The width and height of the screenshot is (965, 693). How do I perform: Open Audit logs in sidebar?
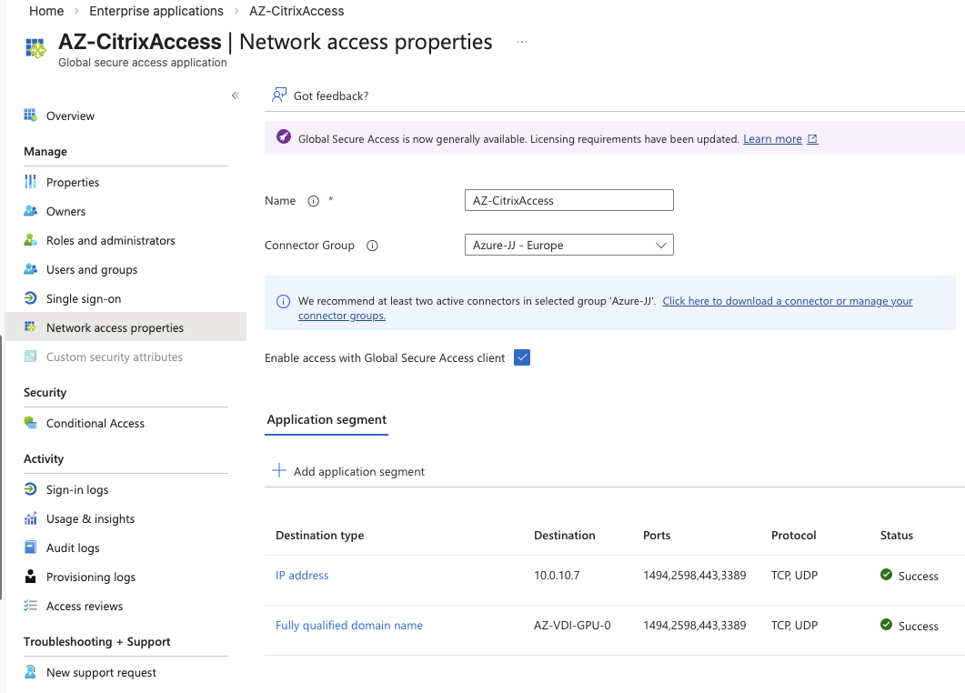pos(73,547)
